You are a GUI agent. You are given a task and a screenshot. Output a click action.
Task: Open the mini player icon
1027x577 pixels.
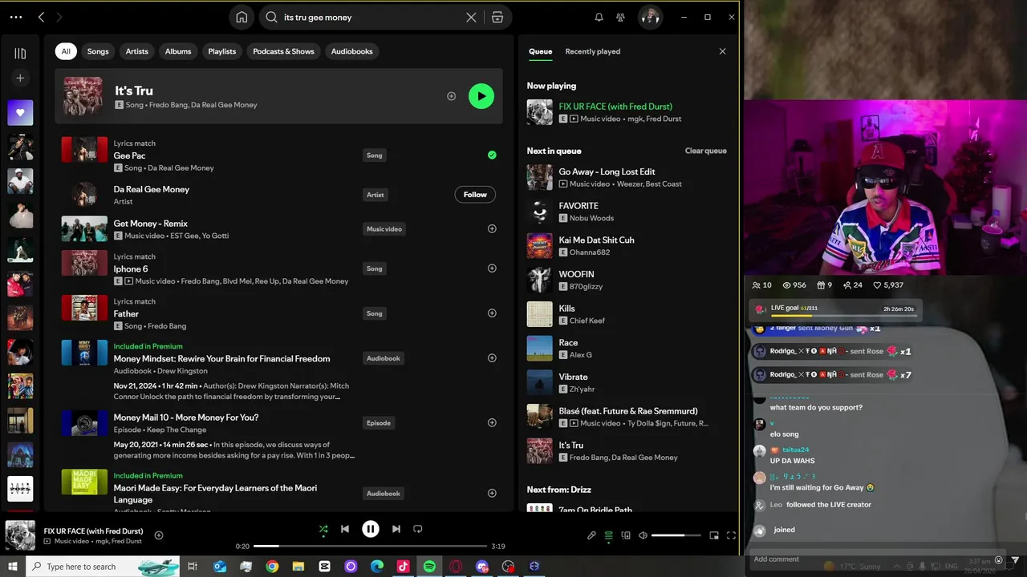[x=714, y=535]
